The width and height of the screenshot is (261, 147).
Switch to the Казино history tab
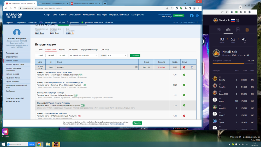coord(62,49)
